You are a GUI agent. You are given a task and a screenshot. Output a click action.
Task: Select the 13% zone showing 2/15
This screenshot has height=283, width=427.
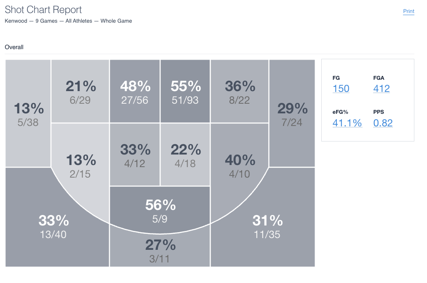coord(80,166)
